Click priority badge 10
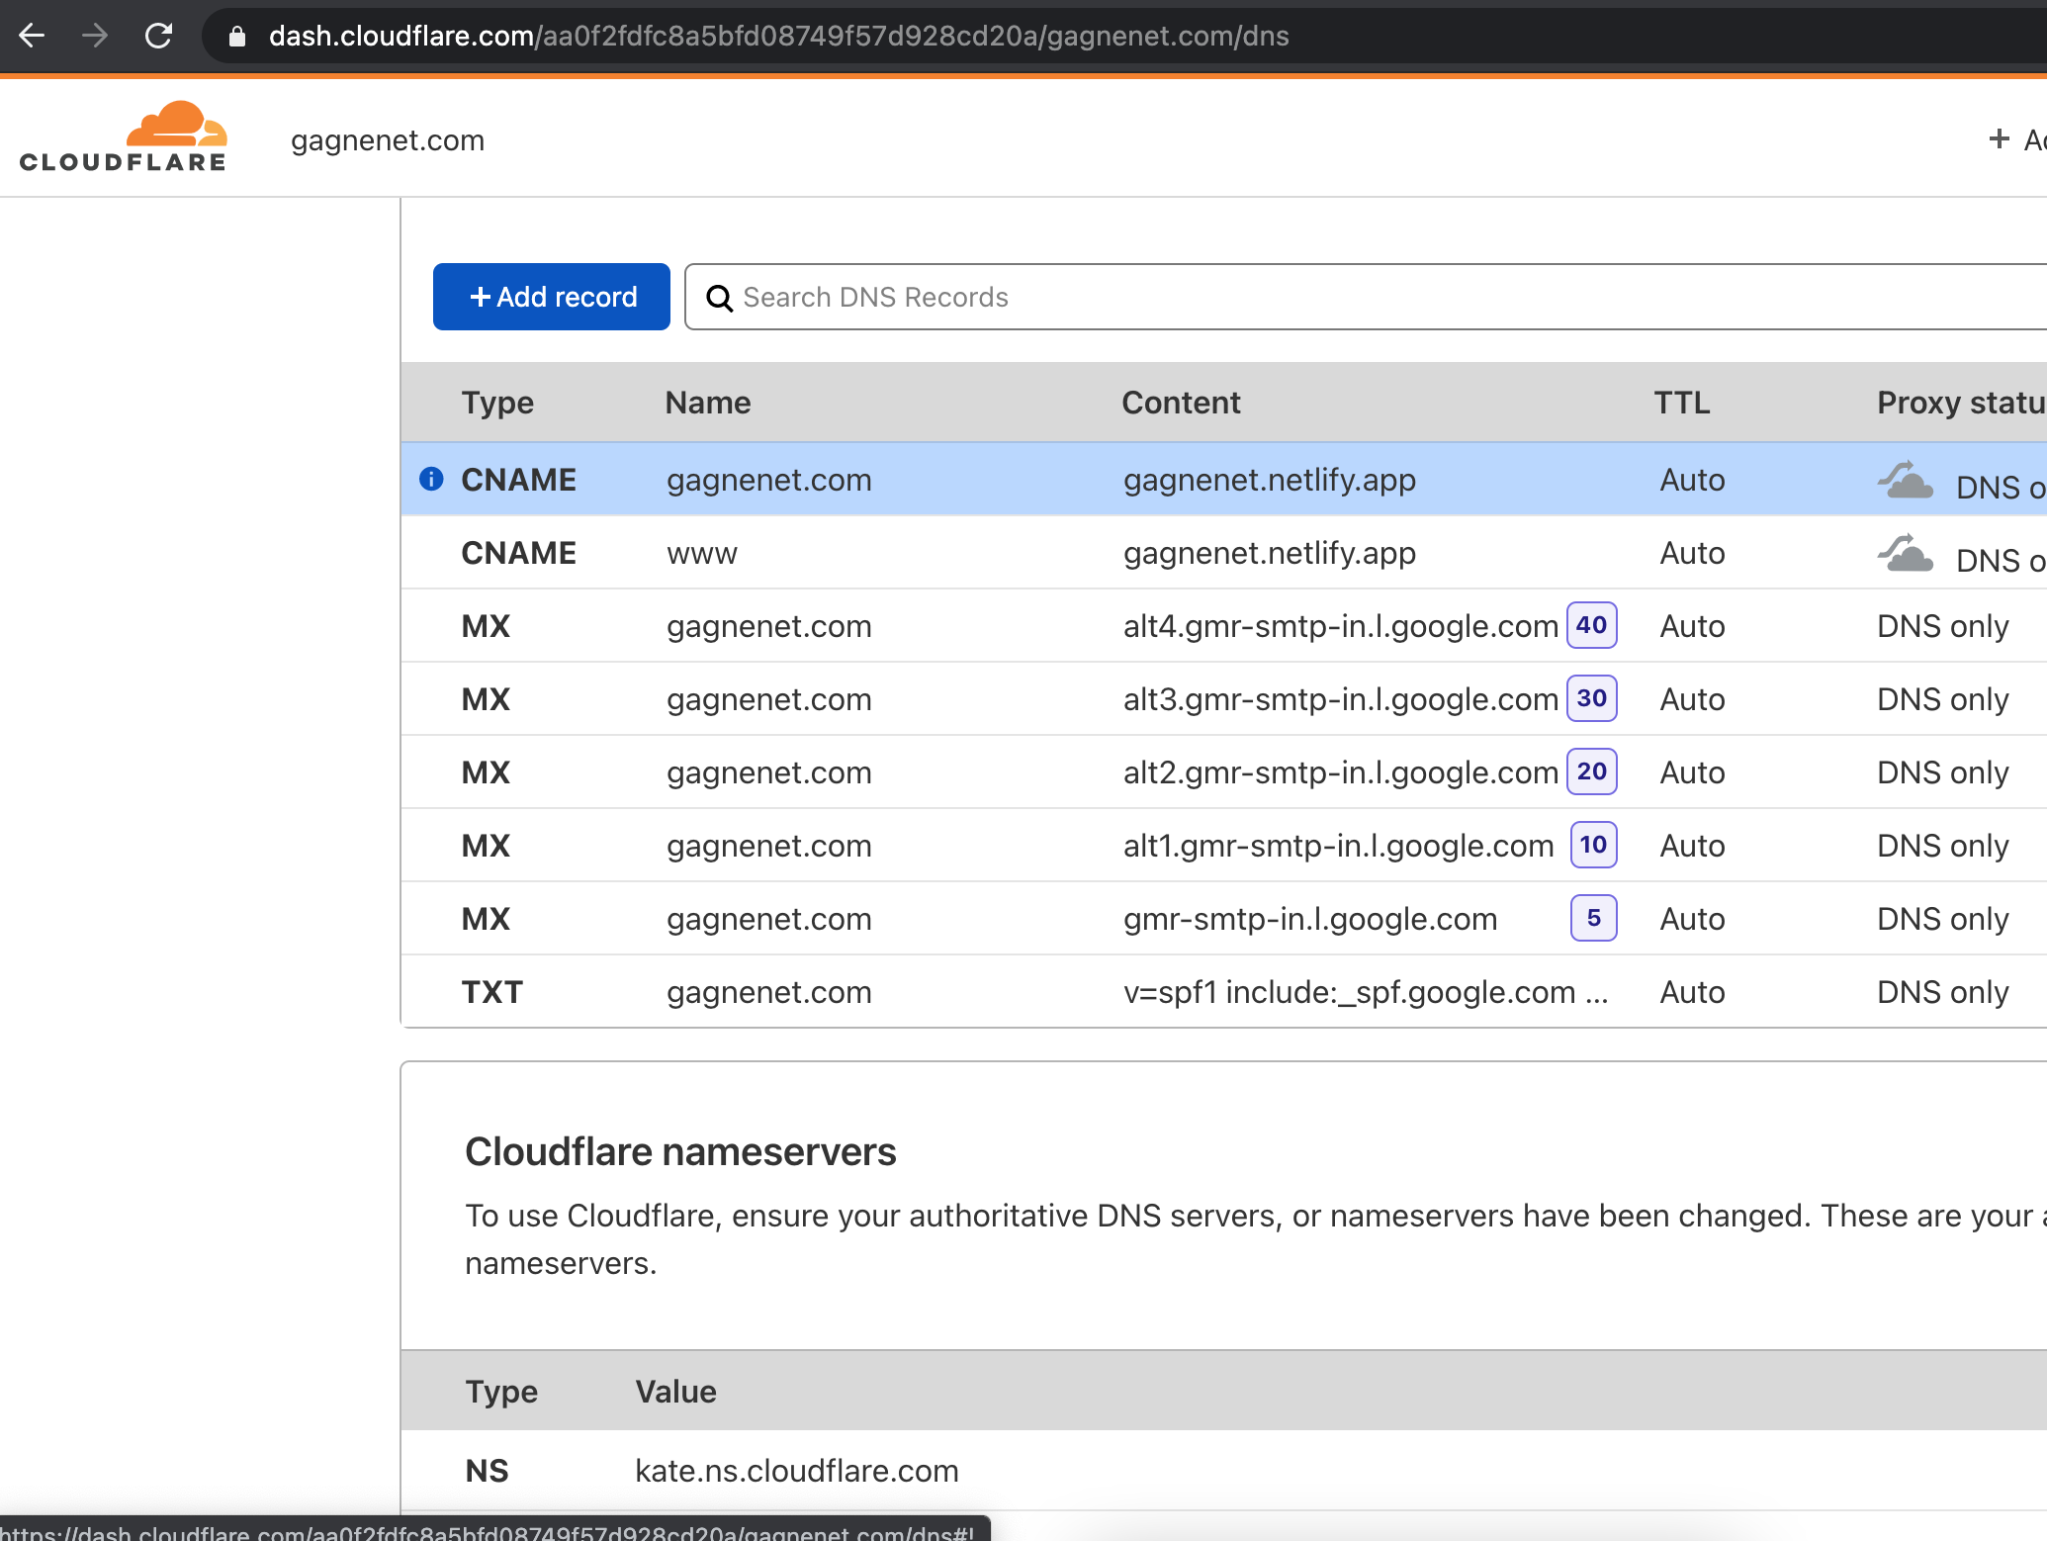The width and height of the screenshot is (2047, 1541). click(1594, 845)
